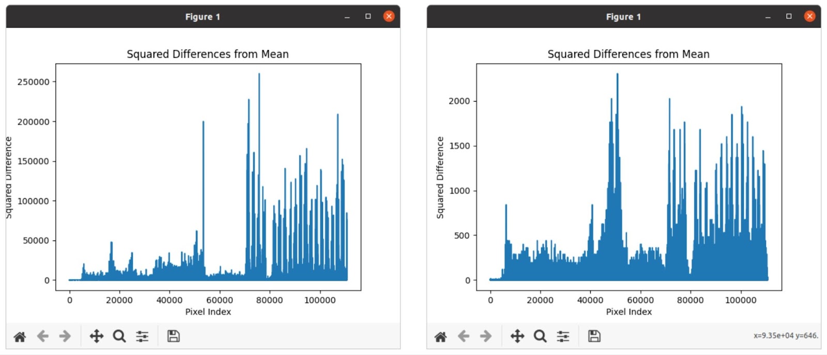Open subplot configuration sliders in right figure
The width and height of the screenshot is (827, 355).
point(563,336)
